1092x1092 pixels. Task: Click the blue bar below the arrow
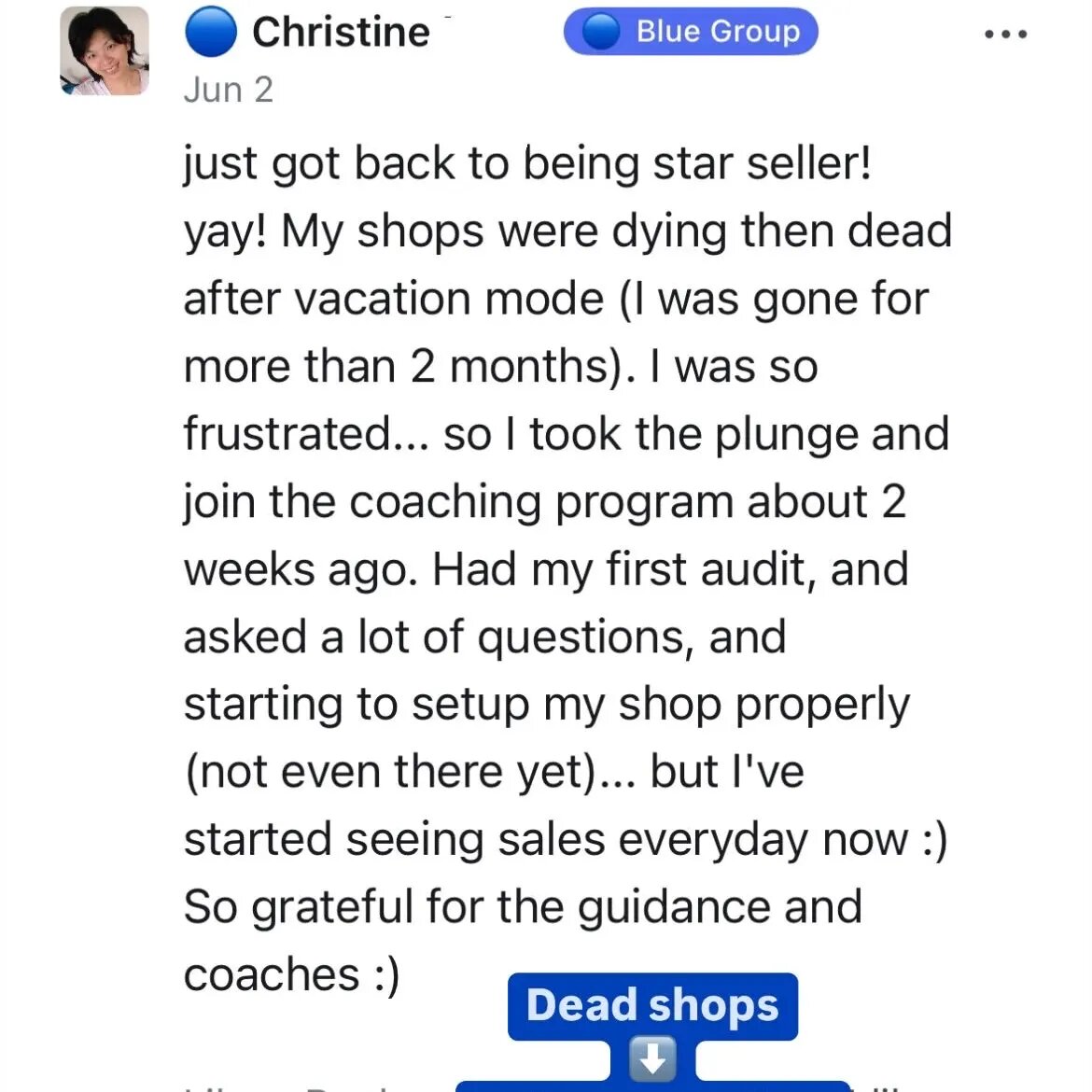coord(652,1086)
